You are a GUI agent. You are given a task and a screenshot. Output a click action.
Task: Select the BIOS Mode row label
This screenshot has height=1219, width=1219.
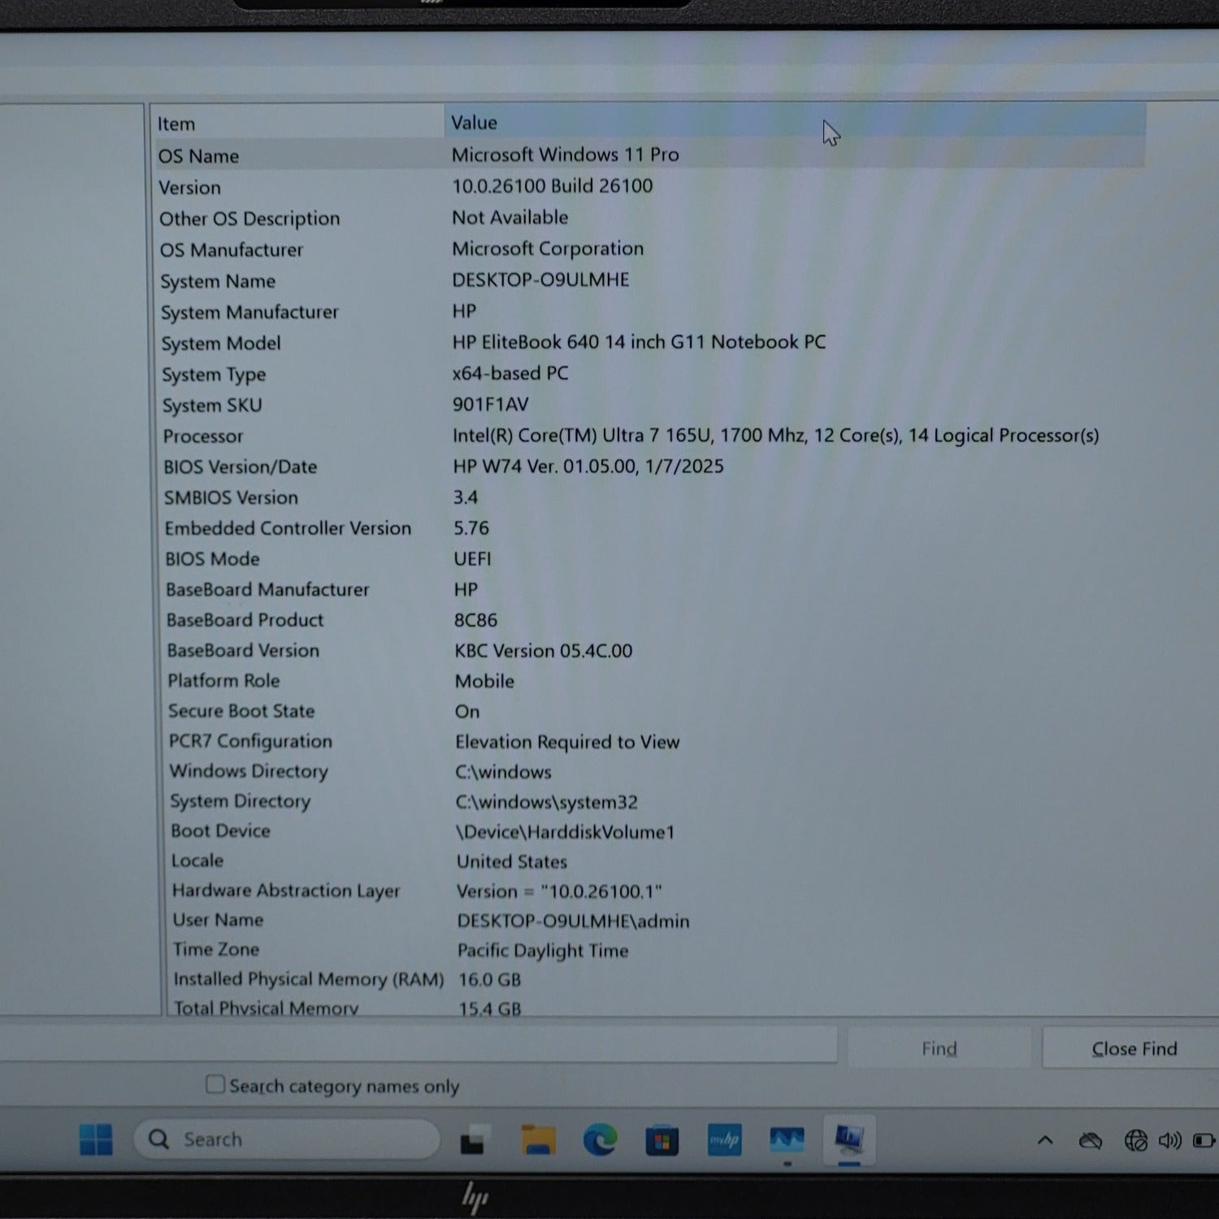pos(213,559)
